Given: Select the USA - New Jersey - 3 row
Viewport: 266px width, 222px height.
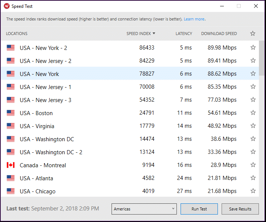Looking at the screenshot, I should (130, 100).
